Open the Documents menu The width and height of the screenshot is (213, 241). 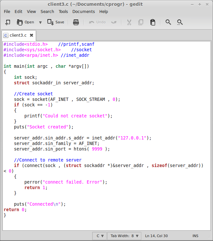tap(83, 12)
